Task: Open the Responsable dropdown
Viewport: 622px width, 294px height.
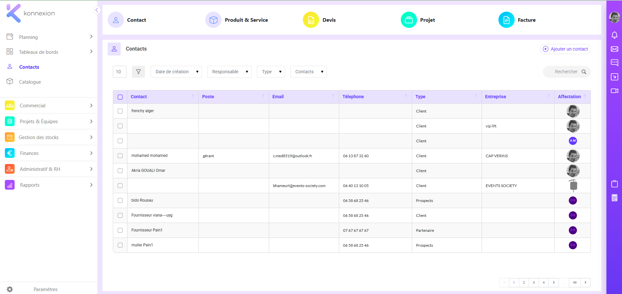Action: [230, 72]
